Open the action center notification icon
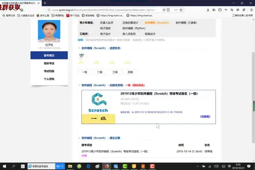Image resolution: width=255 pixels, height=170 pixels. (249, 166)
